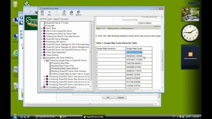Select SuperGIS Server Manager for Server Management
The height and width of the screenshot is (119, 212).
[x=68, y=47]
